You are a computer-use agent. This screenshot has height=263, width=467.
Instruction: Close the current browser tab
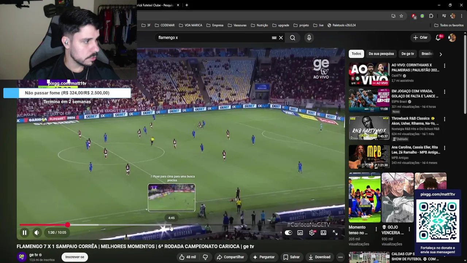[178, 5]
